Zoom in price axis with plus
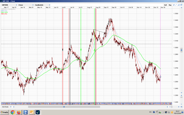The height and width of the screenshot is (115, 184). (x=181, y=95)
